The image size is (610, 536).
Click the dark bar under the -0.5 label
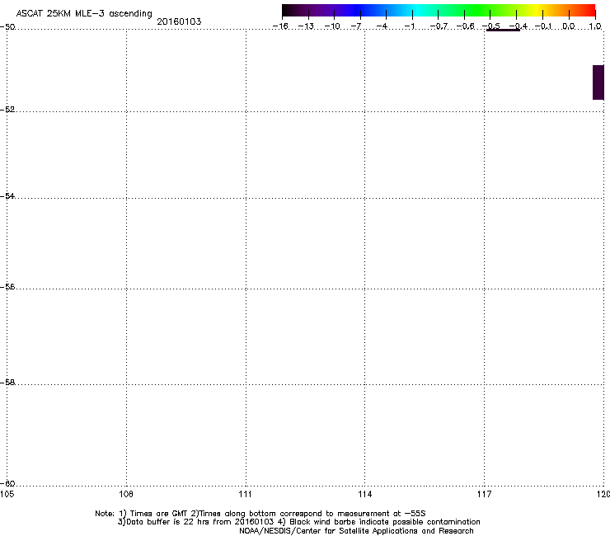(503, 30)
